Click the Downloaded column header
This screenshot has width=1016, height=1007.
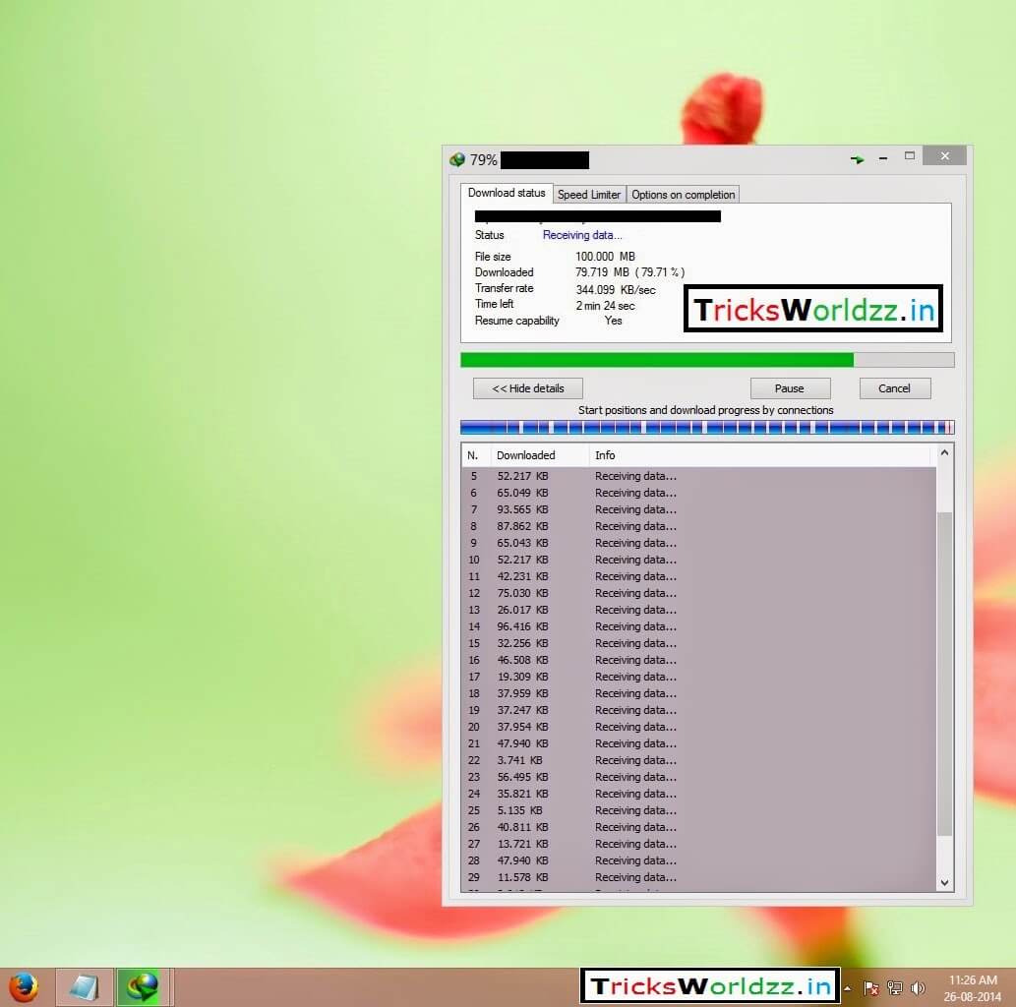(x=540, y=455)
